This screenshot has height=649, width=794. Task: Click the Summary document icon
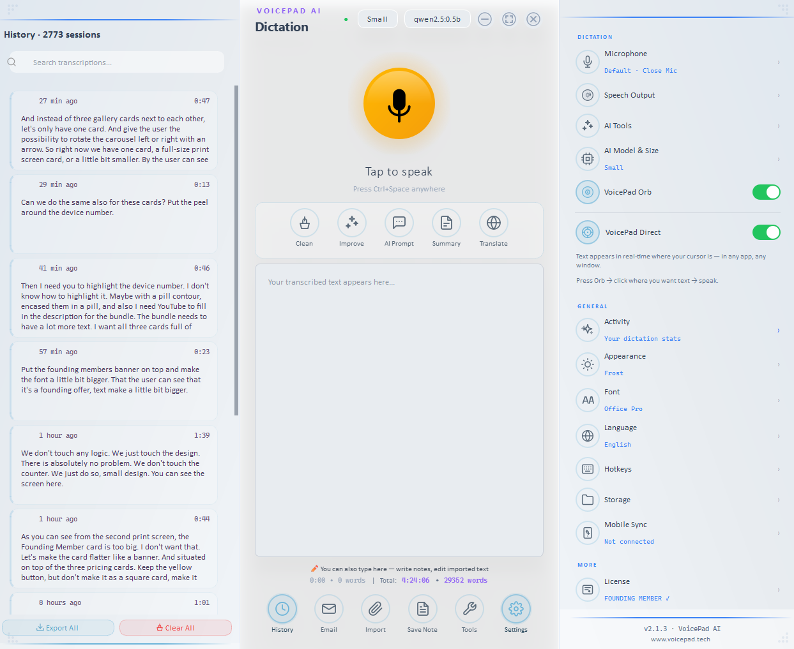(447, 223)
